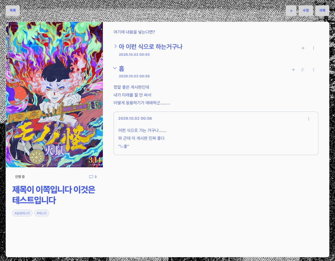The height and width of the screenshot is (261, 335).
Task: Click the sort icon in the '흠' thread row
Action: [303, 70]
